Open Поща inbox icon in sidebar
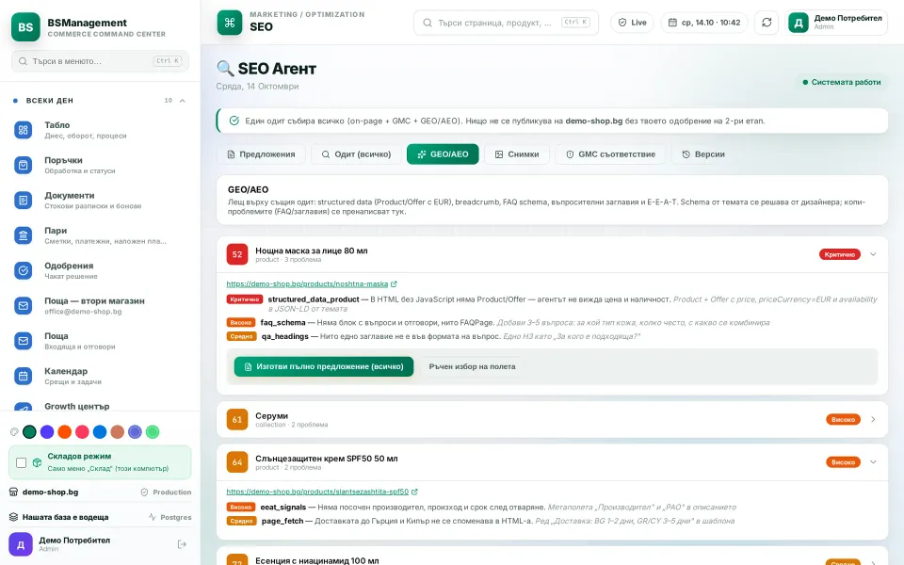The width and height of the screenshot is (904, 565). click(23, 341)
